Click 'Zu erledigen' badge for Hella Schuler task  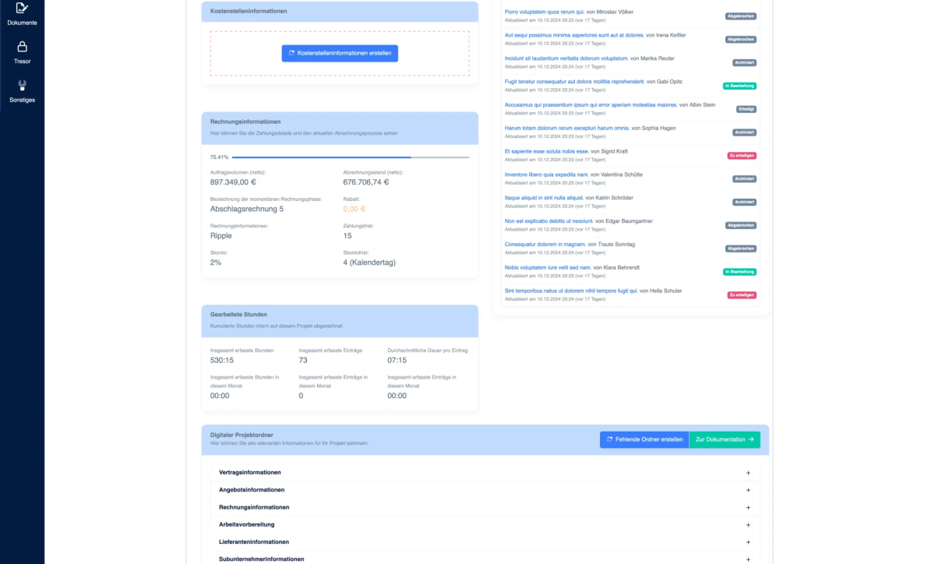742,295
